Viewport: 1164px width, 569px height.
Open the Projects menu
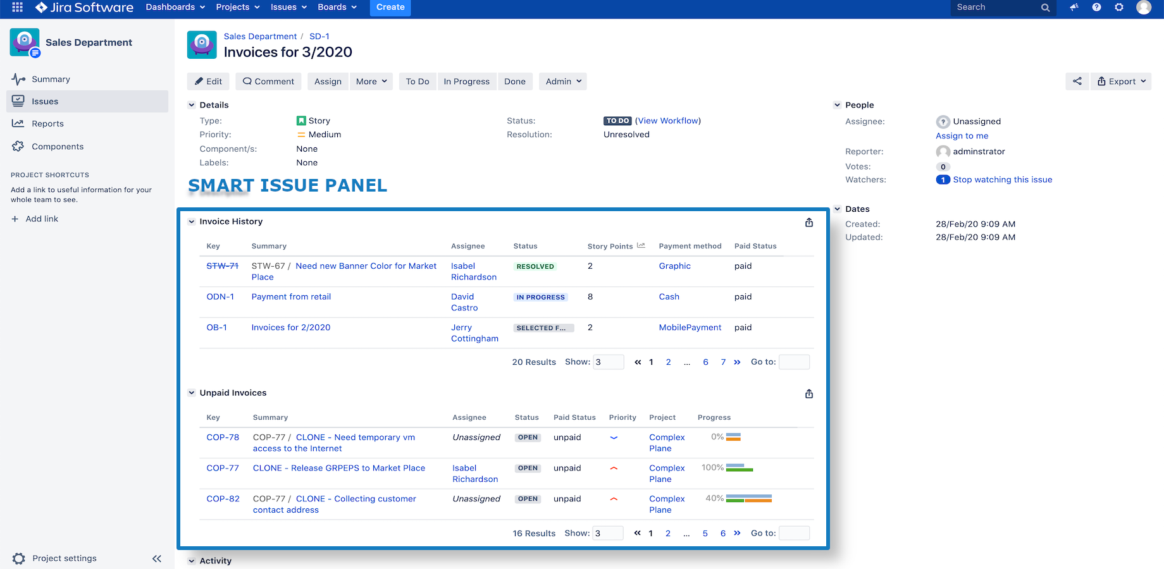tap(237, 7)
